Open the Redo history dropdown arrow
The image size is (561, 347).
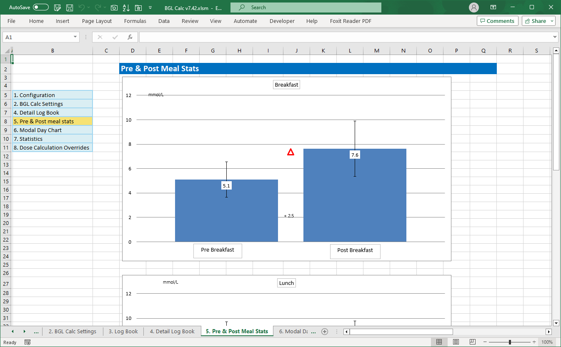(x=105, y=7)
